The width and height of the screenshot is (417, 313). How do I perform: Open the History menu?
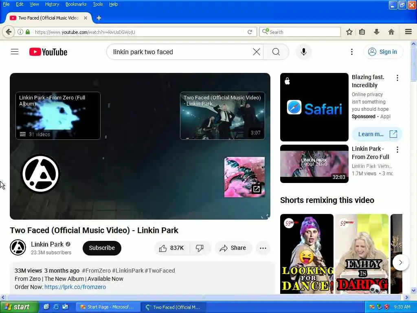(x=52, y=4)
